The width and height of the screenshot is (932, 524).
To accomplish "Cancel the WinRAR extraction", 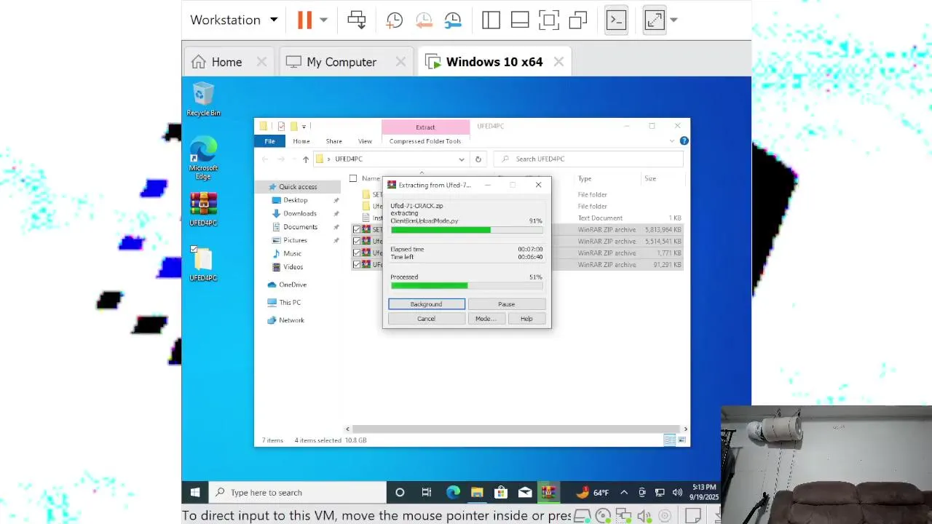I will pyautogui.click(x=427, y=319).
